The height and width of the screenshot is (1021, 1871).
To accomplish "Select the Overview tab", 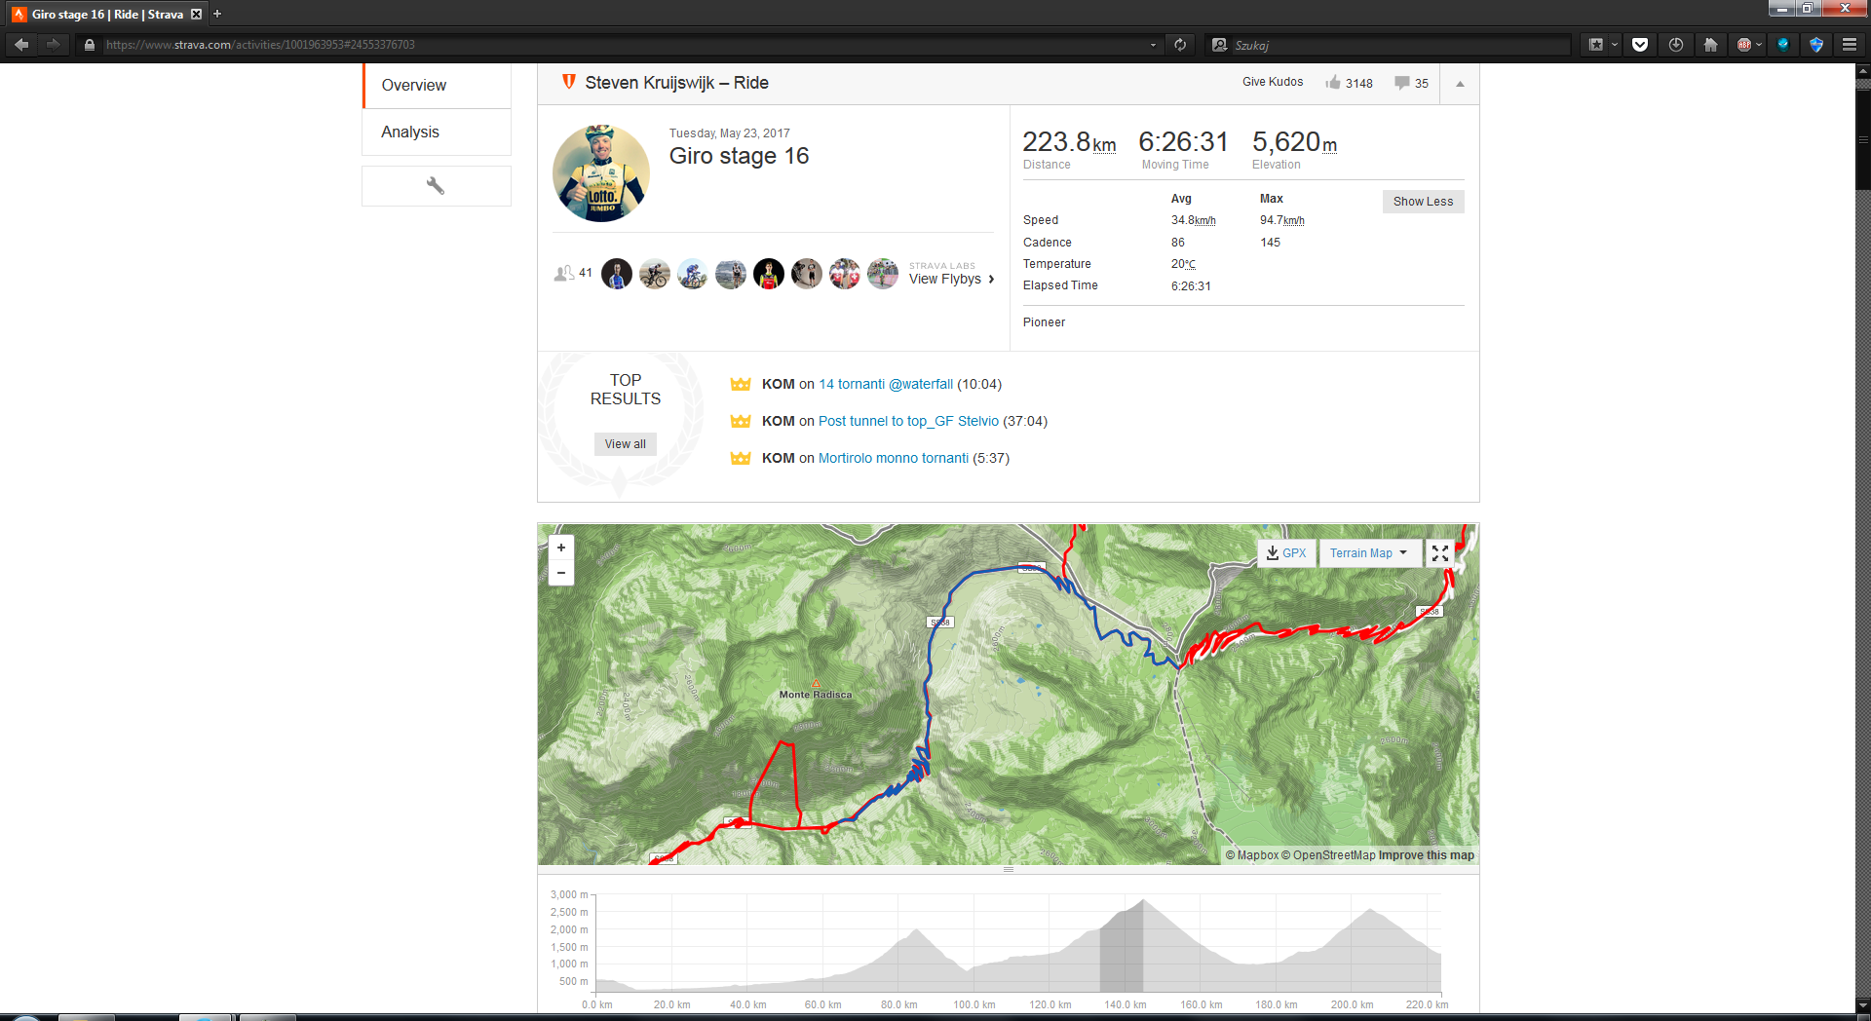I will click(x=414, y=86).
